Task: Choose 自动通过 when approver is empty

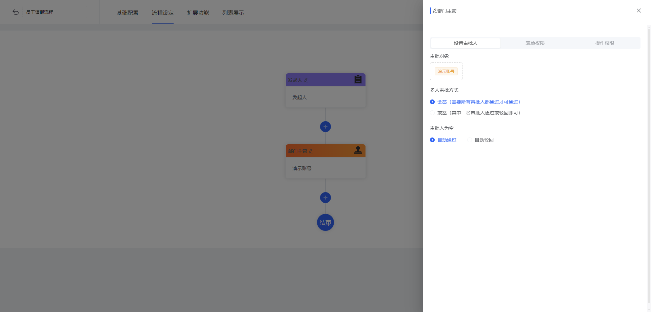Action: [432, 140]
